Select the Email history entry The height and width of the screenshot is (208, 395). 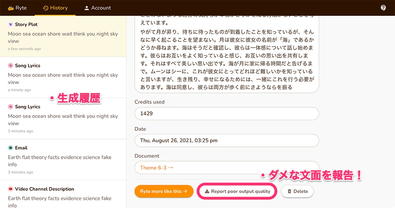tap(63, 160)
